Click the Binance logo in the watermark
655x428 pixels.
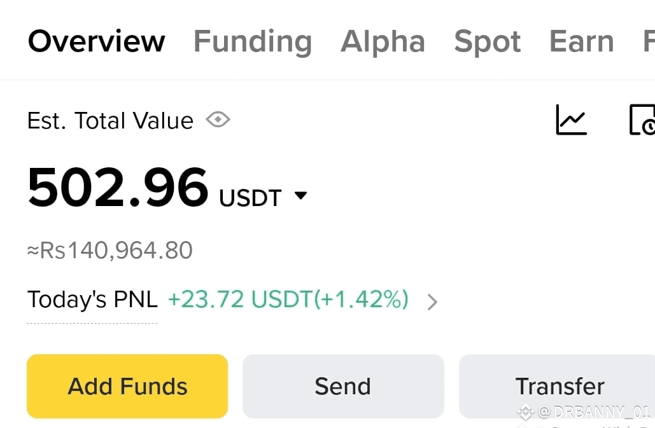pyautogui.click(x=526, y=412)
